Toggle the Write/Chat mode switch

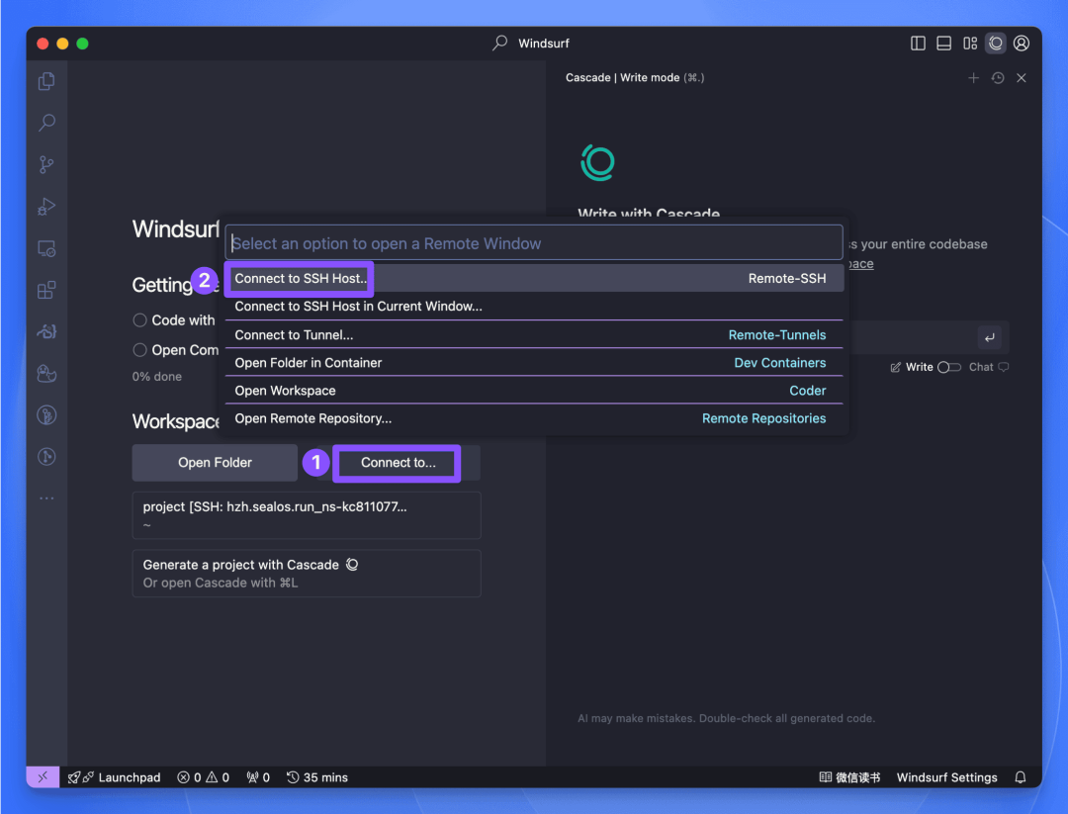(x=948, y=367)
